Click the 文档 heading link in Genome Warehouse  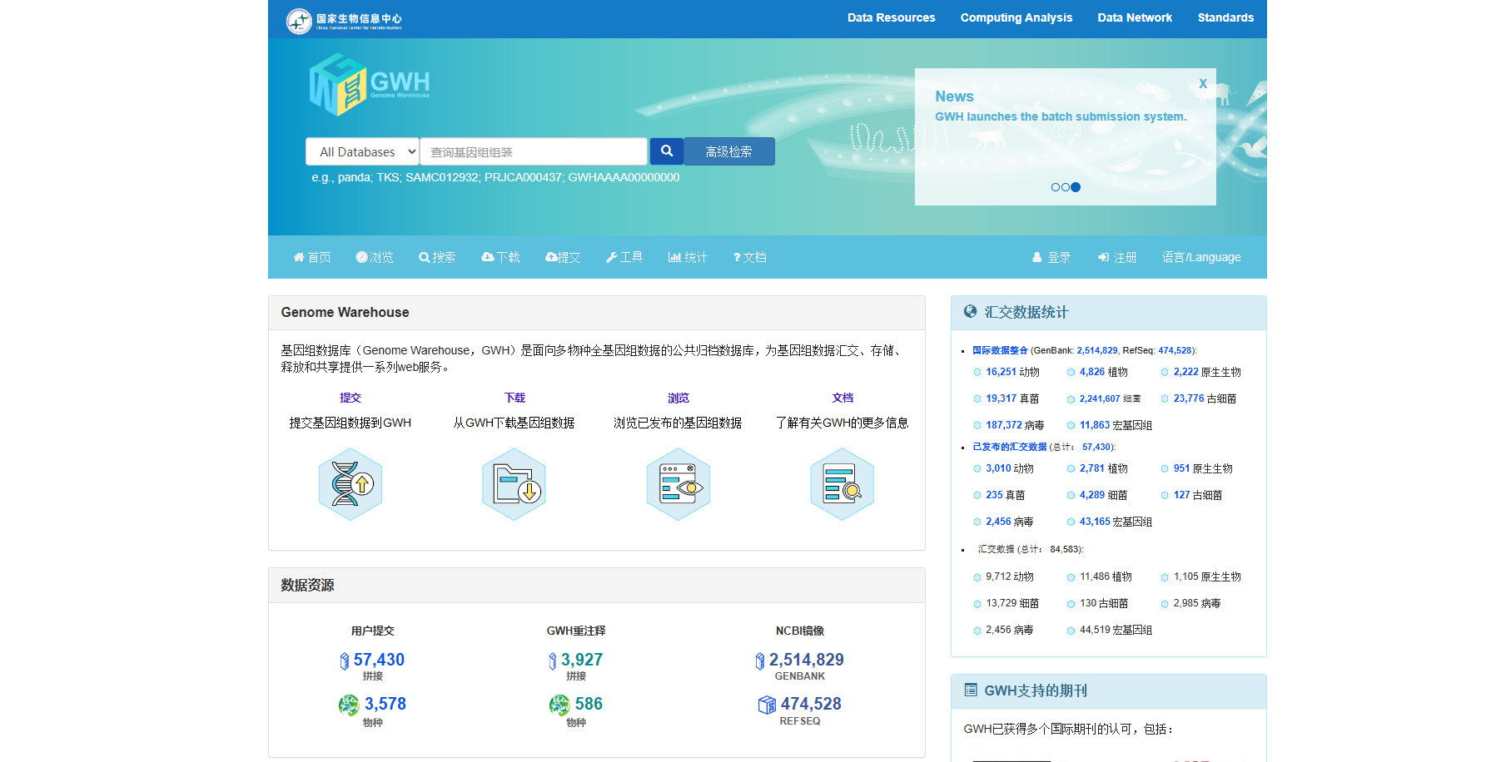842,398
